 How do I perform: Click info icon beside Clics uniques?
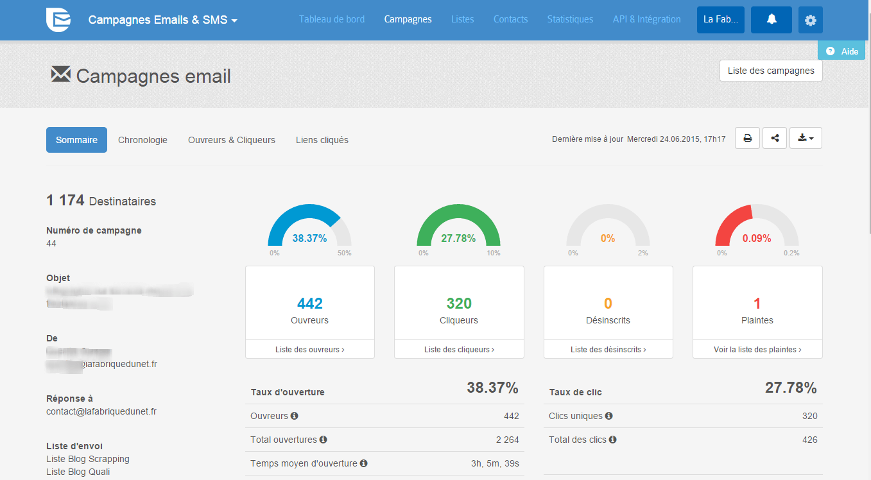click(x=608, y=416)
